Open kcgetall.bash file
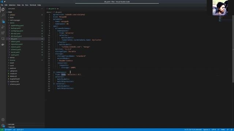The width and height of the screenshot is (234, 131). [15, 79]
